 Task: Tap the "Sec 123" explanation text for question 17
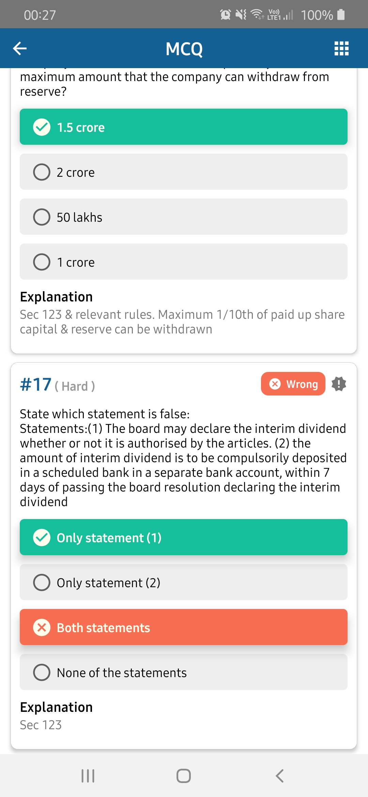(41, 725)
